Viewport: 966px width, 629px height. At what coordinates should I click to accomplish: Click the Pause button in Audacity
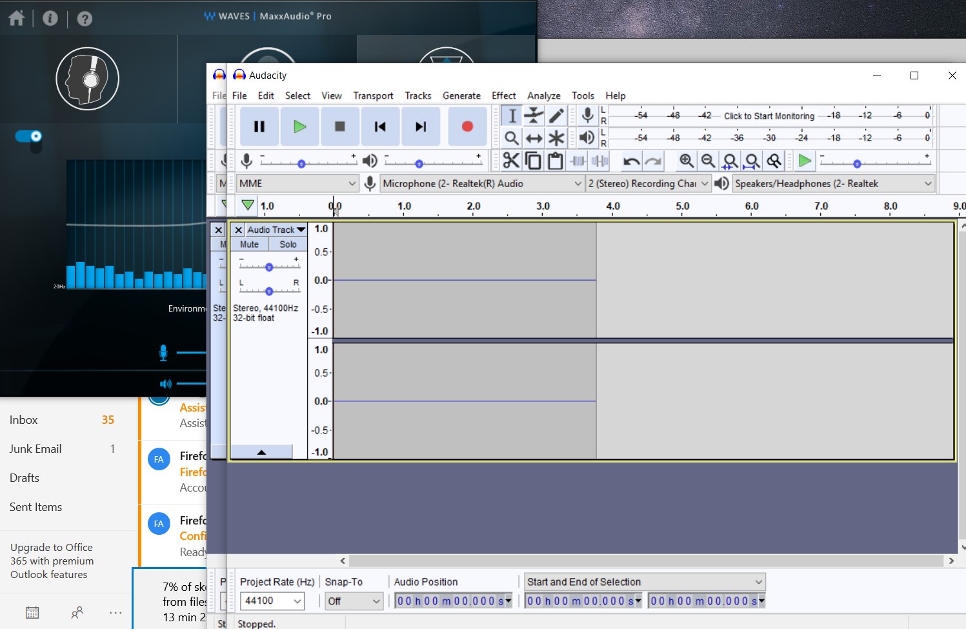(x=259, y=126)
